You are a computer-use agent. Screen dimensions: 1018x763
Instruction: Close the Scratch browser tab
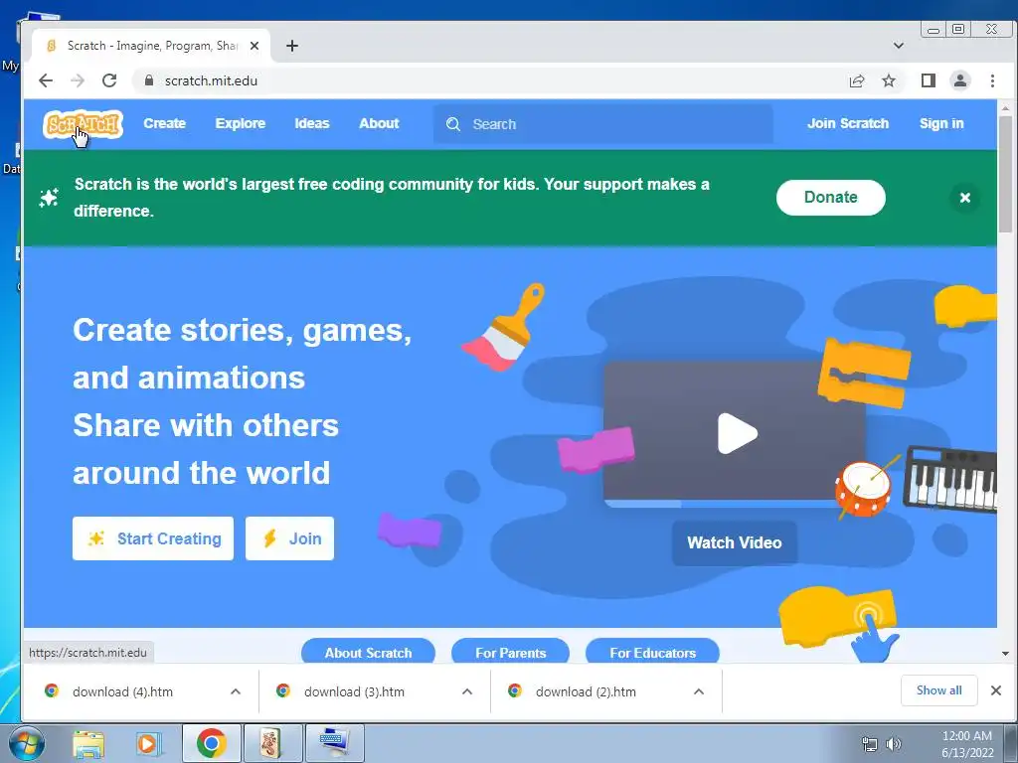click(x=254, y=46)
